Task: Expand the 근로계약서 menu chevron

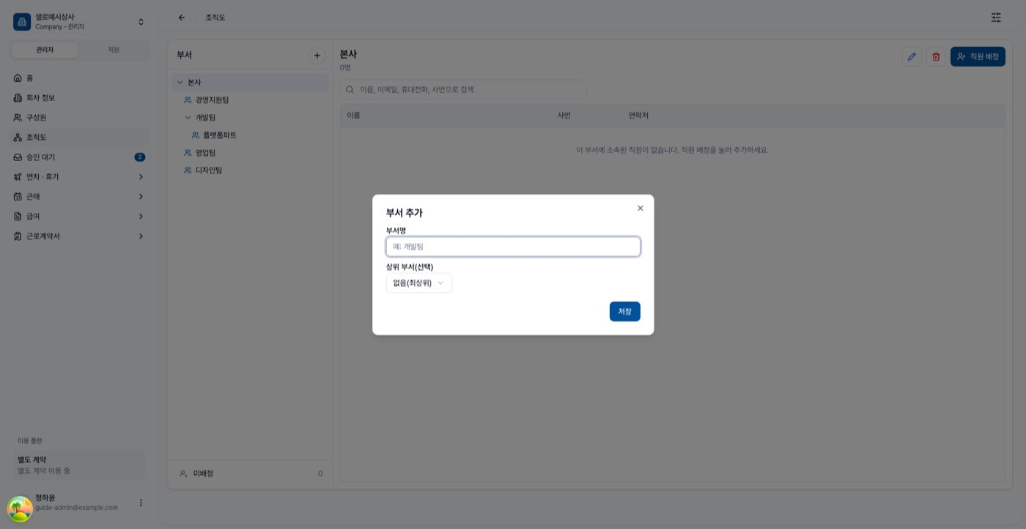Action: [x=141, y=236]
